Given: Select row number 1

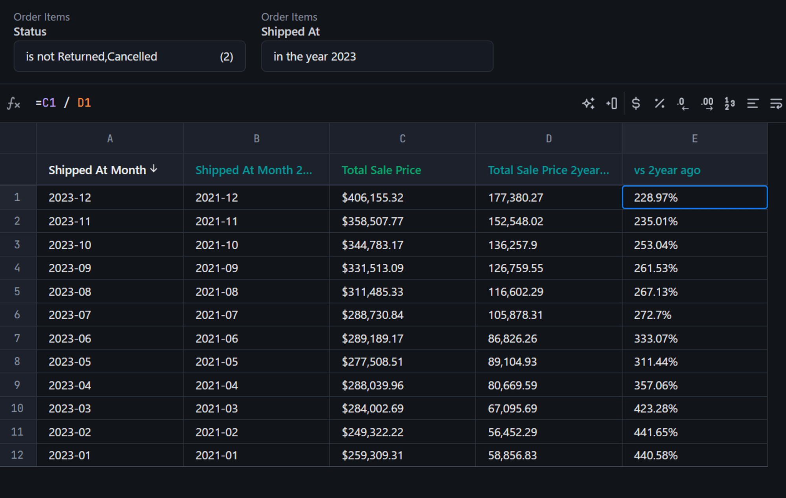Looking at the screenshot, I should (17, 197).
